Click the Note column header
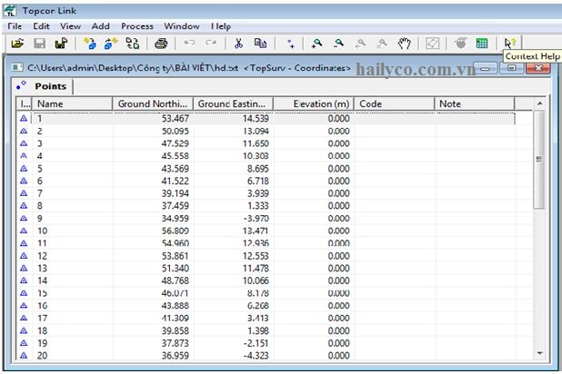562x374 pixels. 475,103
